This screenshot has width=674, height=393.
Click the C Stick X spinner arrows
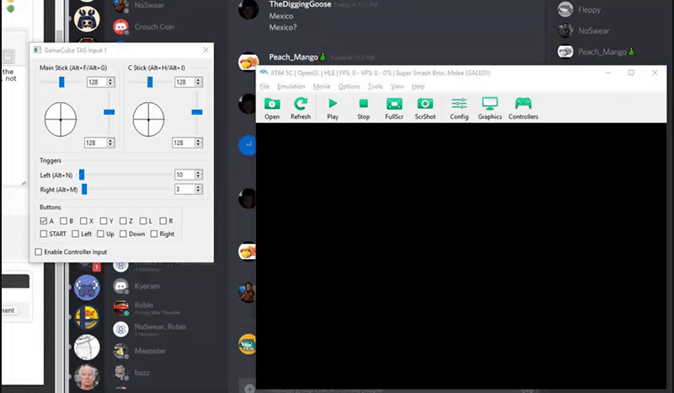[x=198, y=82]
